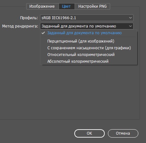Switch to the Изображение tab
The width and height of the screenshot is (146, 143).
[x=42, y=6]
